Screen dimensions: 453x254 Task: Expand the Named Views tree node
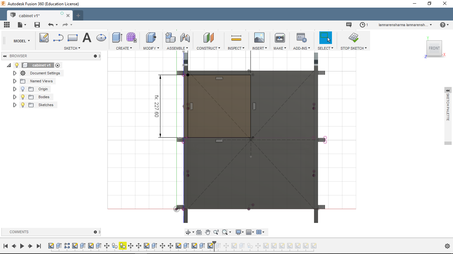click(15, 81)
